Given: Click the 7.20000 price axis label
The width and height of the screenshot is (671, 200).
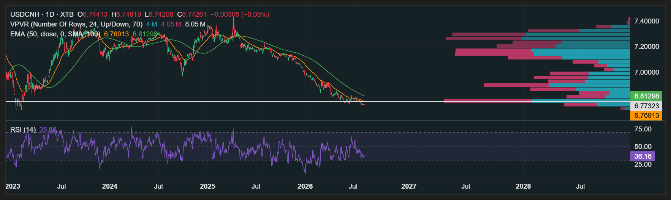Looking at the screenshot, I should pos(647,47).
